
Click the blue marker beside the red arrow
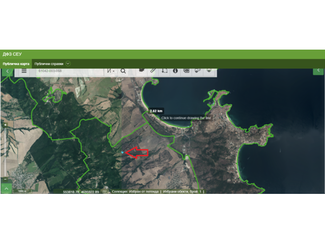pyautogui.click(x=122, y=152)
